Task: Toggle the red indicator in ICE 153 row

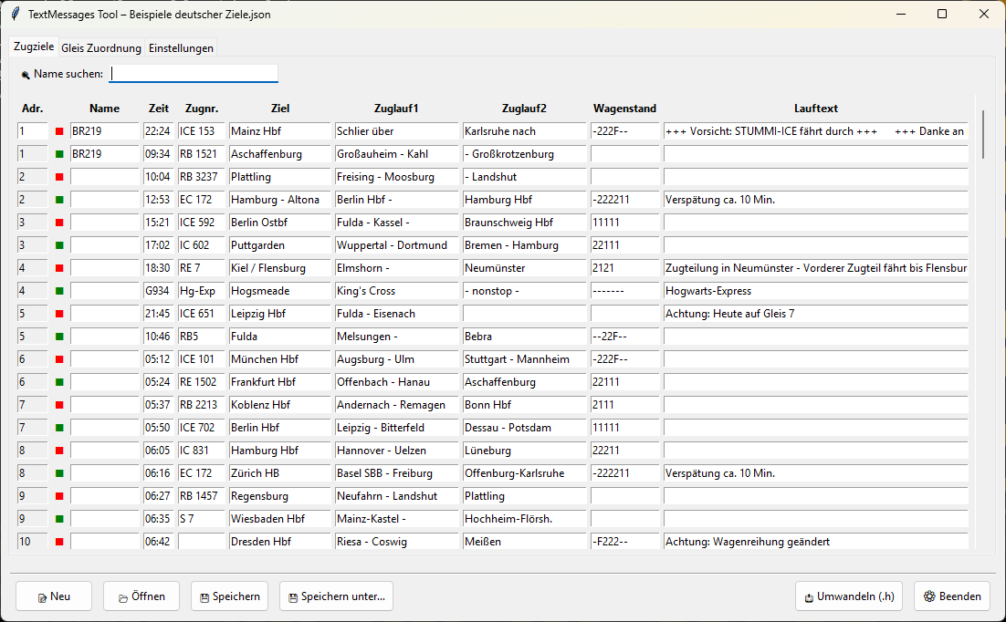Action: tap(59, 131)
